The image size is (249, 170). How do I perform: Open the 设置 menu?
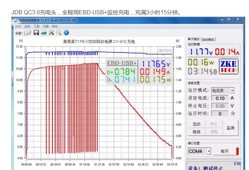tap(46, 27)
